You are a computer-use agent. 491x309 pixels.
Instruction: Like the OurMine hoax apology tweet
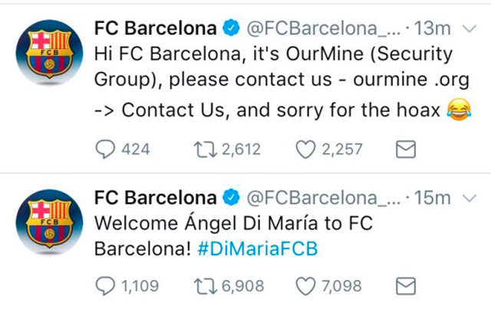pyautogui.click(x=306, y=150)
